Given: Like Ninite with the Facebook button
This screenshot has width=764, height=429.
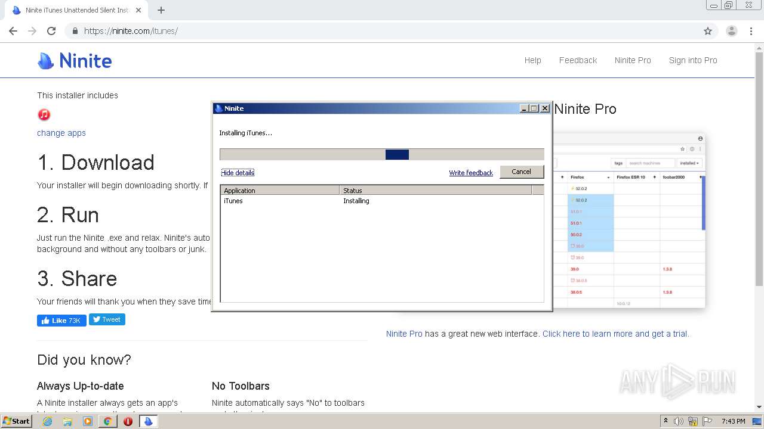Looking at the screenshot, I should click(x=61, y=320).
